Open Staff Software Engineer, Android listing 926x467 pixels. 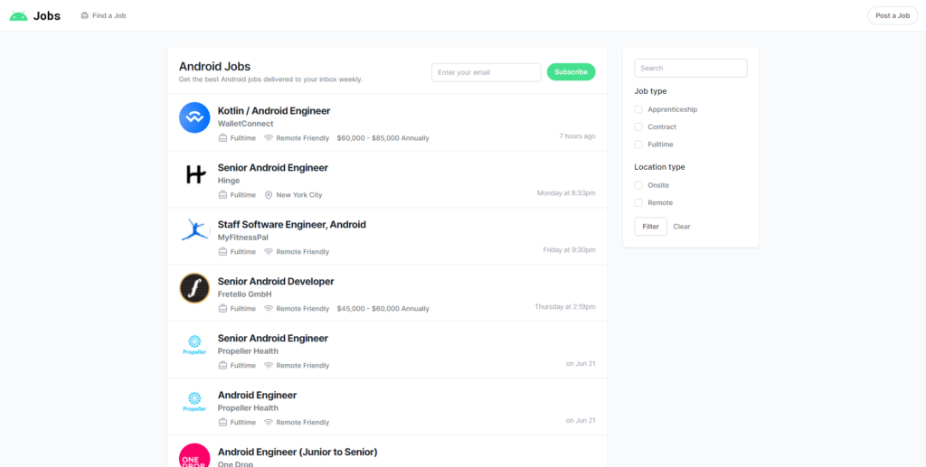coord(292,225)
